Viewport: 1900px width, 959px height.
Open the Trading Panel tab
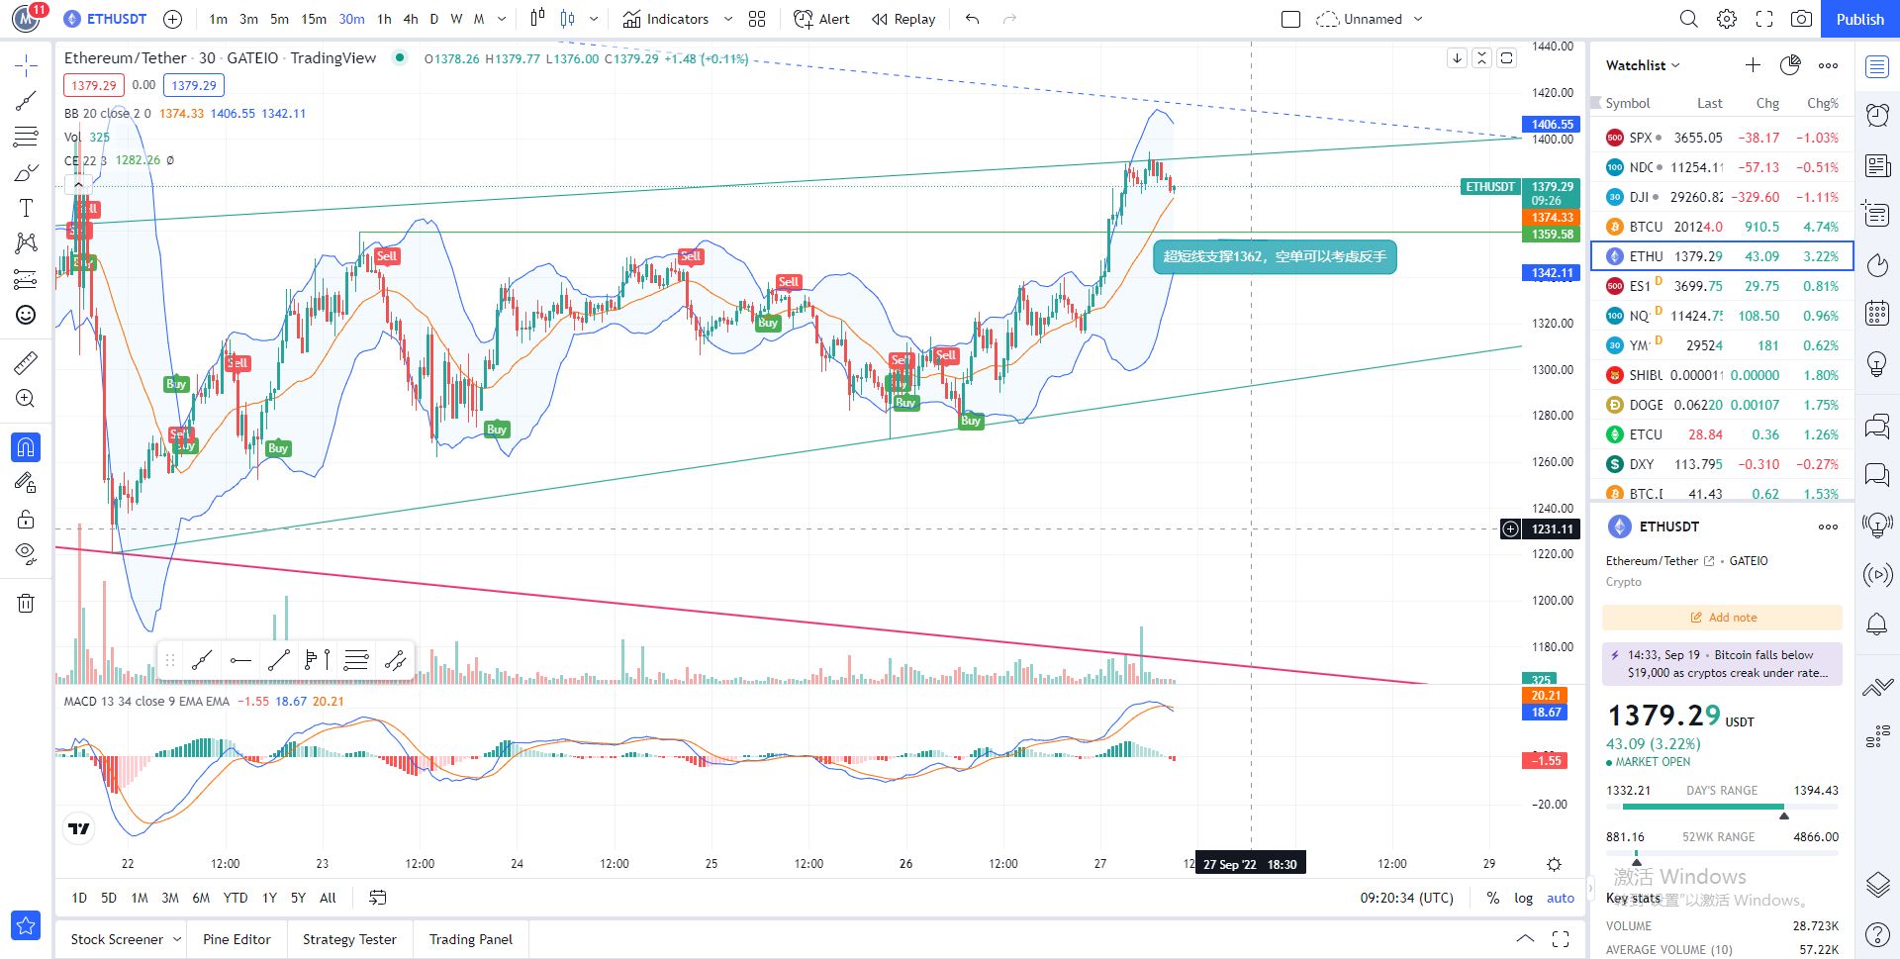coord(471,939)
